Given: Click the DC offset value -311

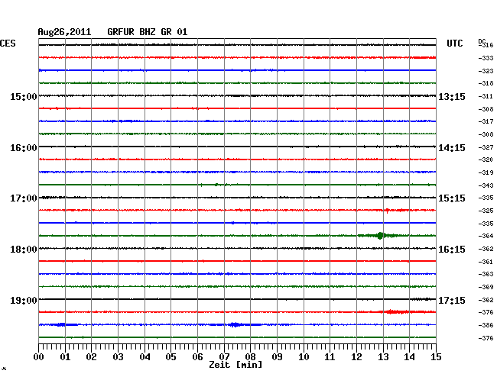Looking at the screenshot, I should [x=486, y=96].
